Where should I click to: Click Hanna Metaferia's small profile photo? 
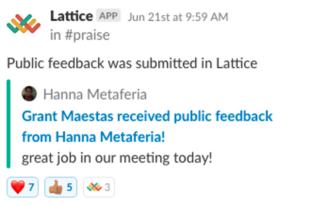pos(29,94)
